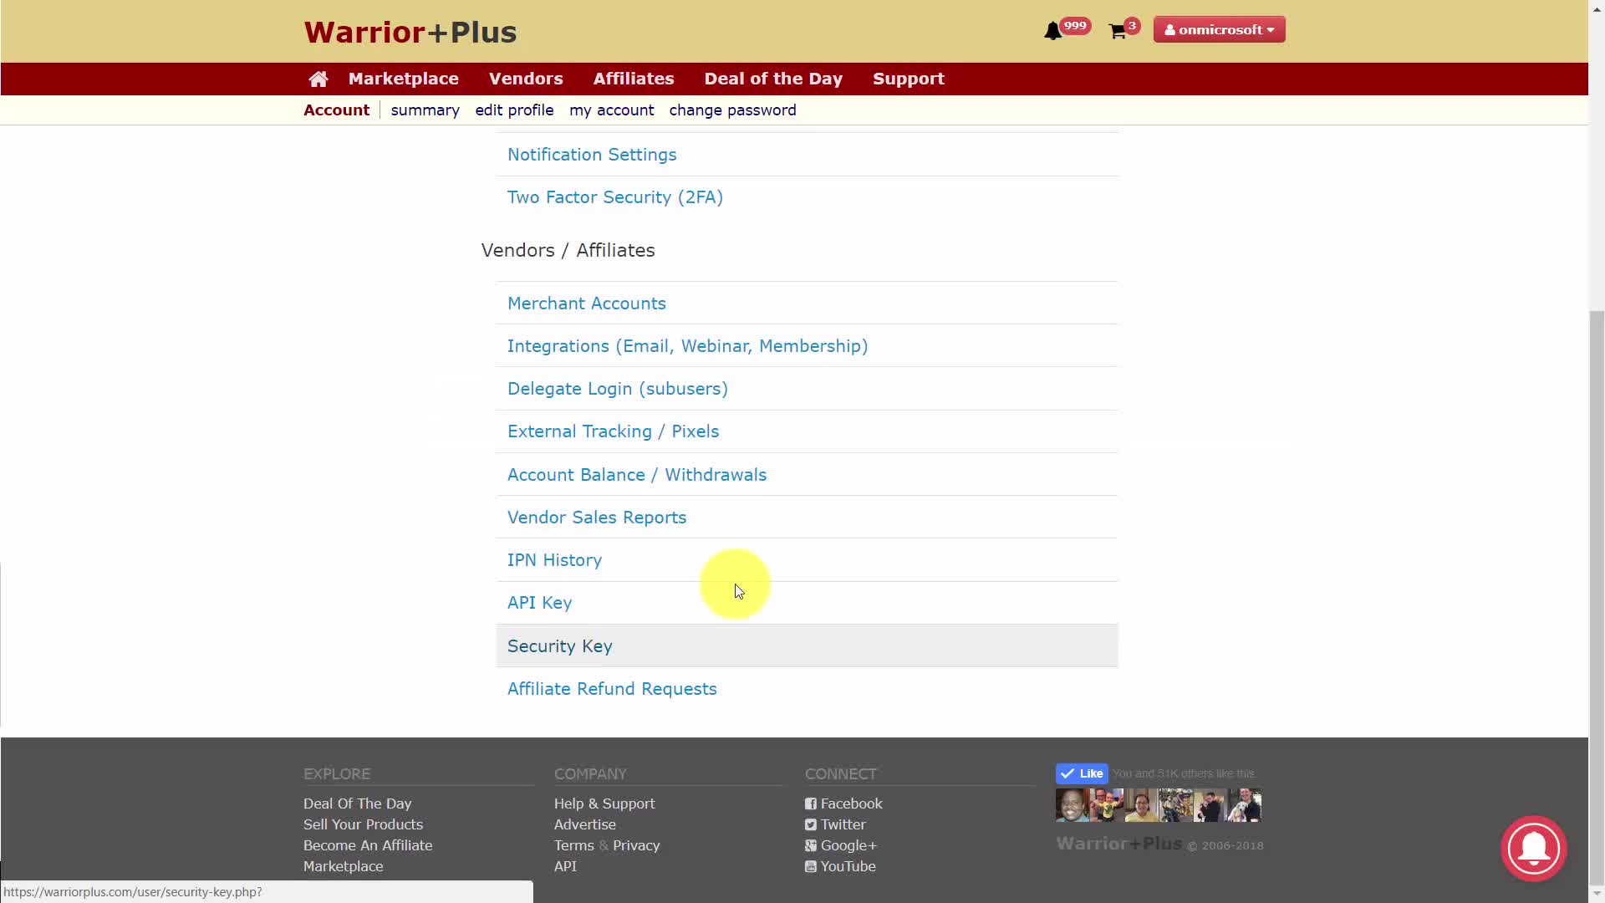
Task: Click footer Deal Of The Day link
Action: [357, 804]
